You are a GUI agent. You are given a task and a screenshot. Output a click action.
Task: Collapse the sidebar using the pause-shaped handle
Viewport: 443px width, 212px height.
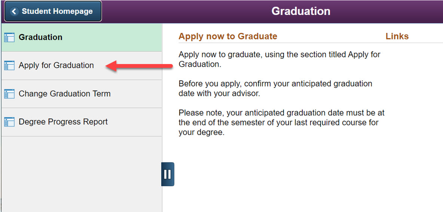168,174
